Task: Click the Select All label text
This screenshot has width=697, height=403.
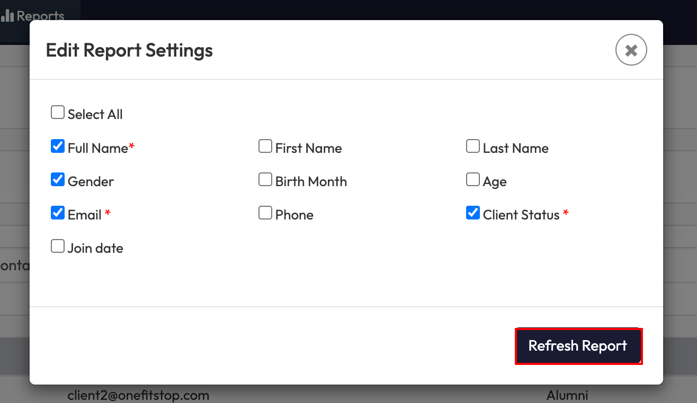Action: [x=95, y=114]
